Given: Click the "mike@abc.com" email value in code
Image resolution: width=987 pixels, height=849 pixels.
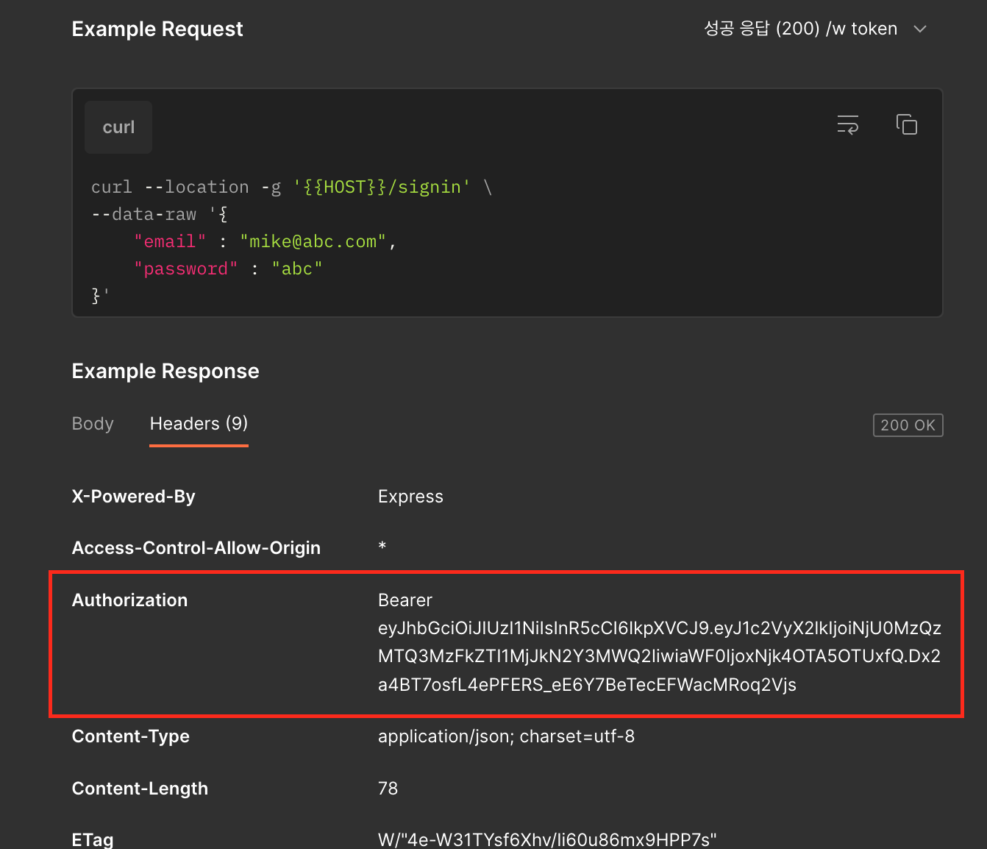Looking at the screenshot, I should [313, 242].
